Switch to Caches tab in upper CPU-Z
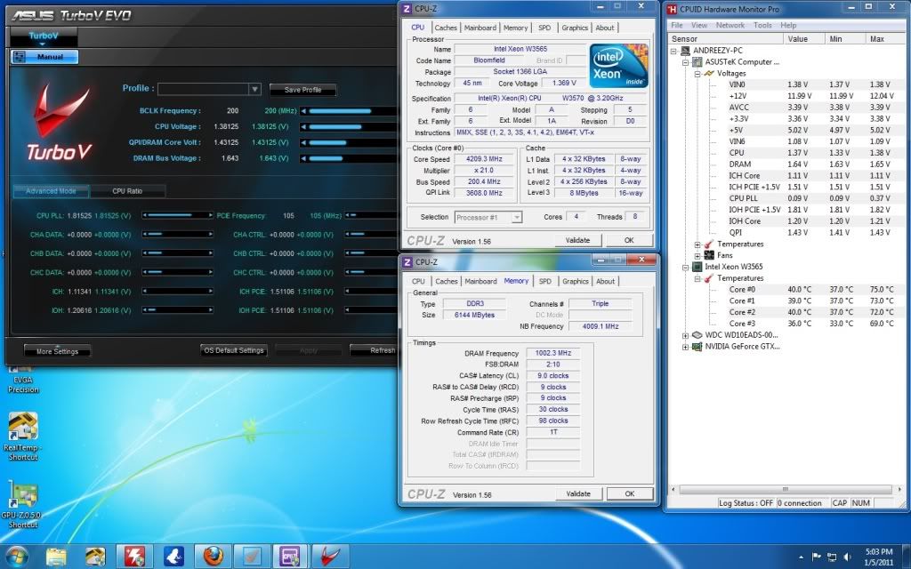 [x=446, y=28]
